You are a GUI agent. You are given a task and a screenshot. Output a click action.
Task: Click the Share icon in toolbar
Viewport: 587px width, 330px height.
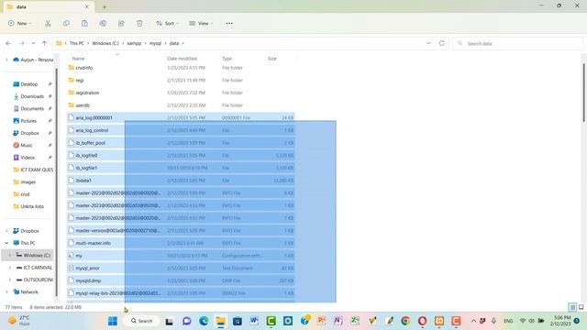(x=121, y=23)
